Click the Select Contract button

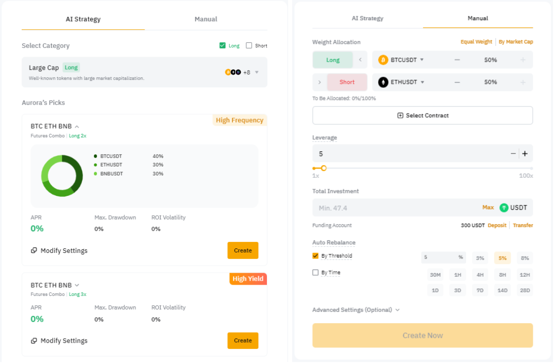[423, 116]
